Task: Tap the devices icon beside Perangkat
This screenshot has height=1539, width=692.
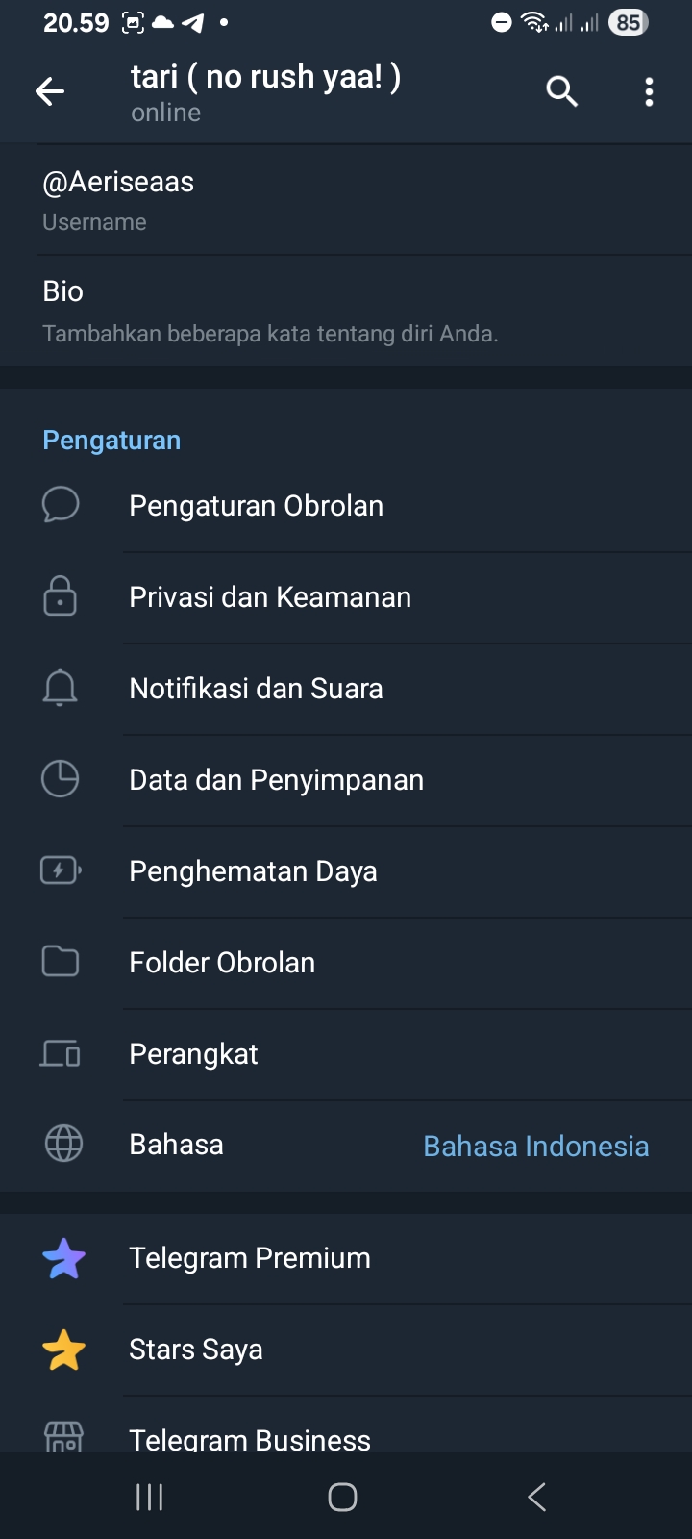Action: 61,1054
